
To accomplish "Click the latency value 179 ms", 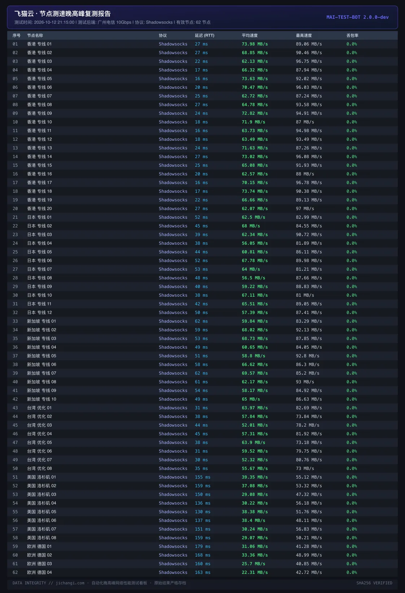I will click(x=202, y=546).
